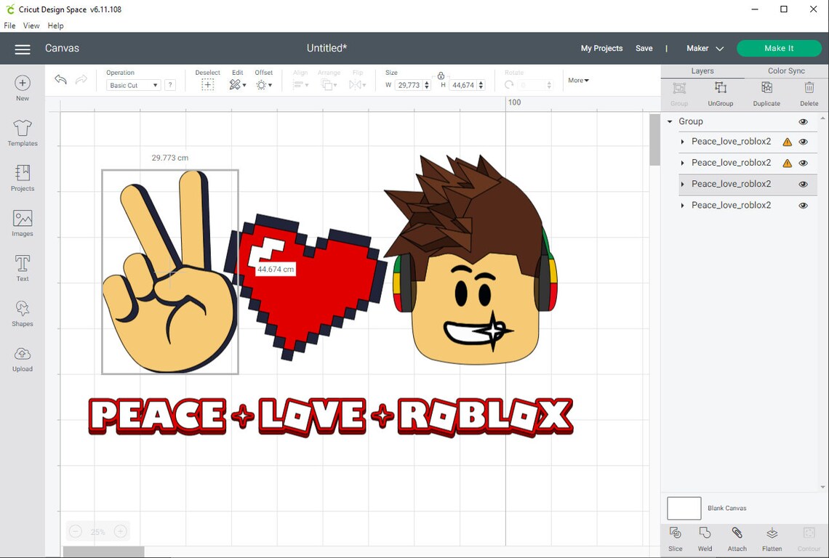Screen dimensions: 829x558
Task: Open the Basic Cut operation dropdown
Action: tap(132, 85)
